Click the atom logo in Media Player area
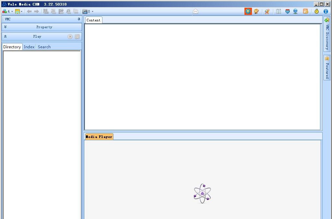332x219 pixels. 202,193
